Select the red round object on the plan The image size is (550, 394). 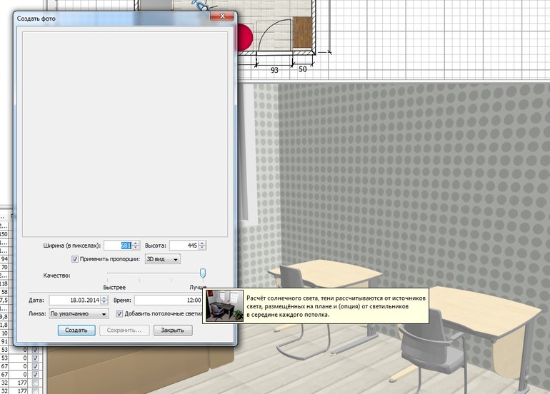tap(245, 37)
